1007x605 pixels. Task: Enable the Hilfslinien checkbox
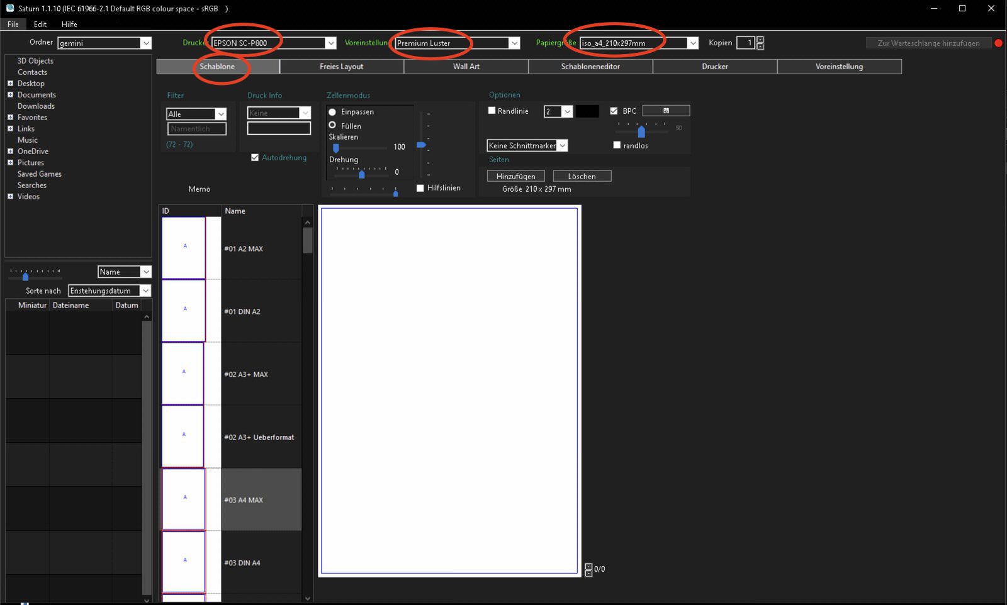coord(420,188)
